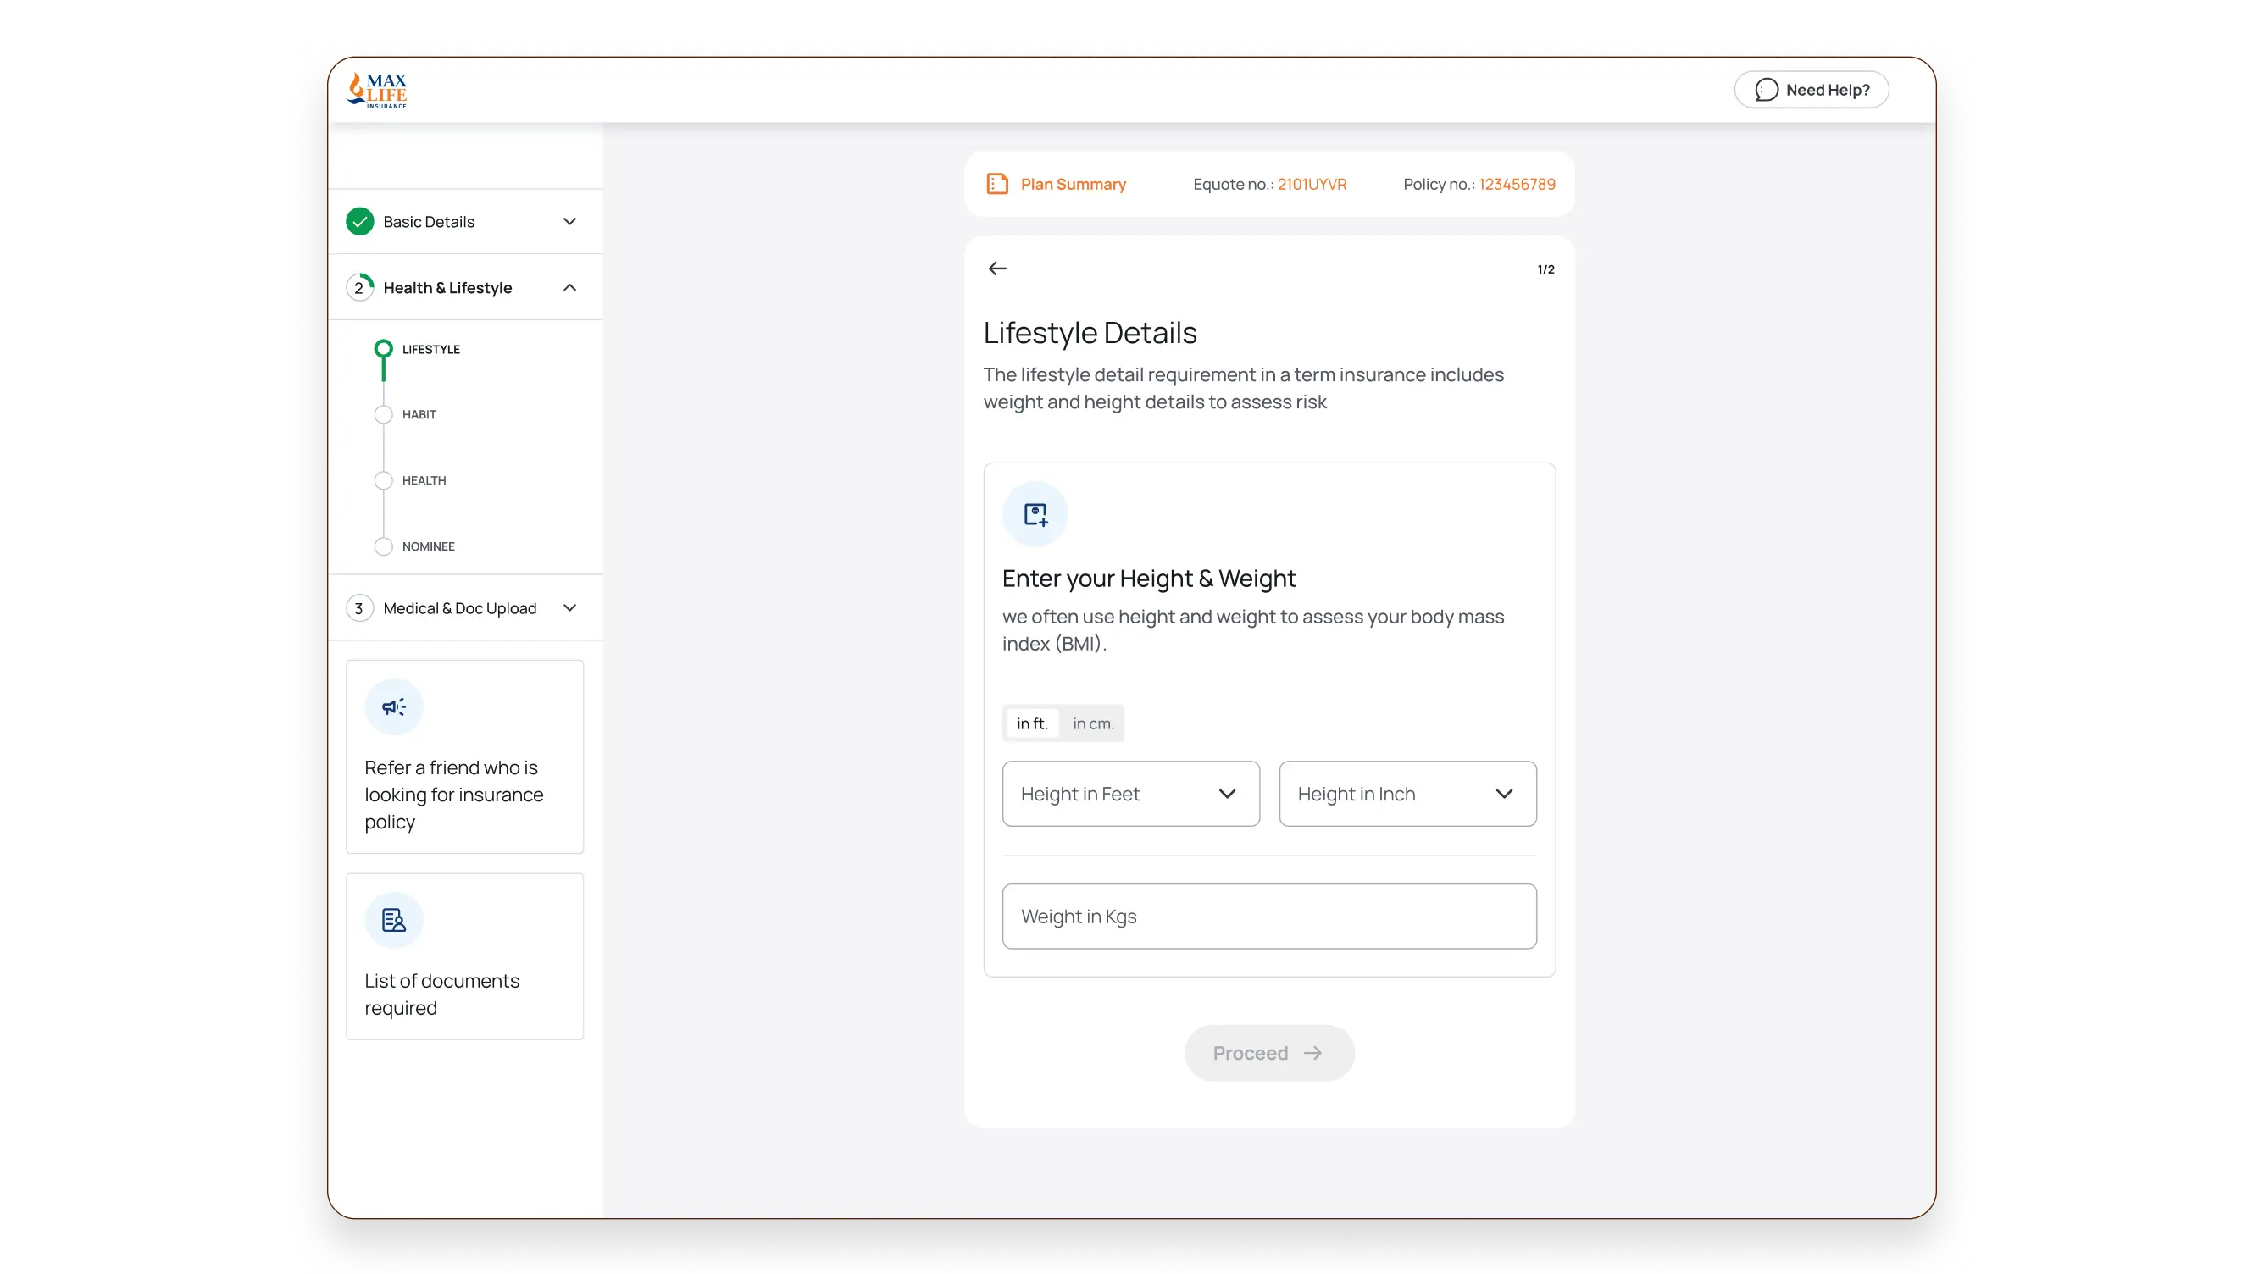Open Plan Summary via the document icon
The height and width of the screenshot is (1274, 2264).
tap(997, 184)
